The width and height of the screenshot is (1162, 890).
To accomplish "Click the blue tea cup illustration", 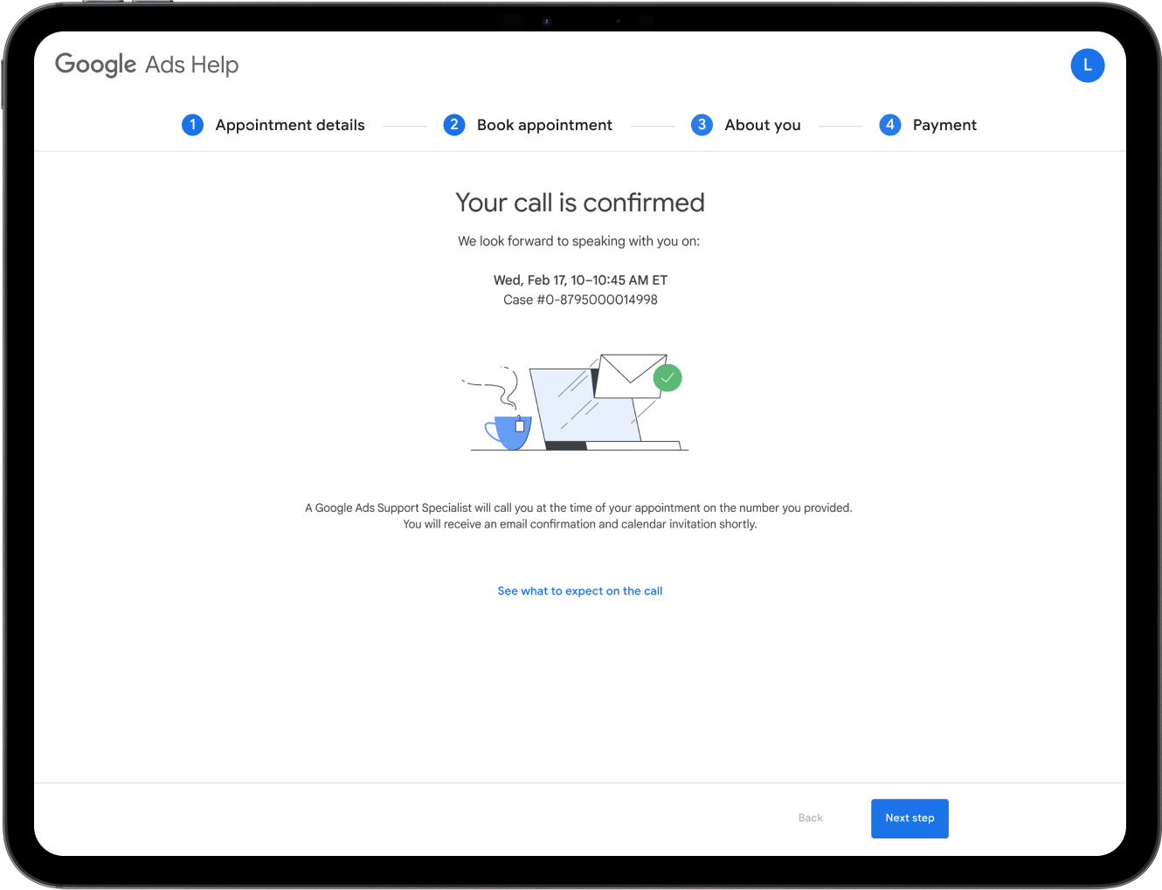I will coord(508,431).
